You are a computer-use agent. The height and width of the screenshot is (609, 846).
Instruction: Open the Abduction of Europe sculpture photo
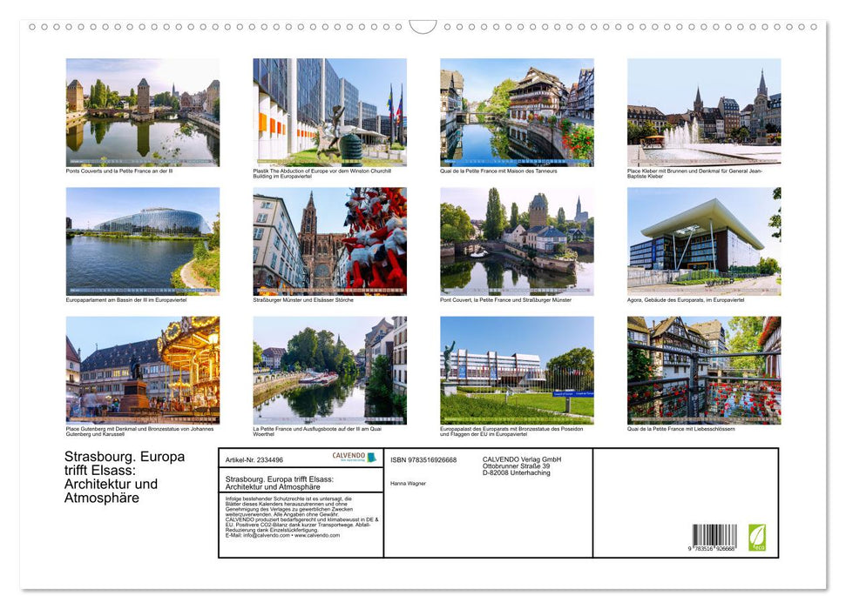tap(329, 112)
